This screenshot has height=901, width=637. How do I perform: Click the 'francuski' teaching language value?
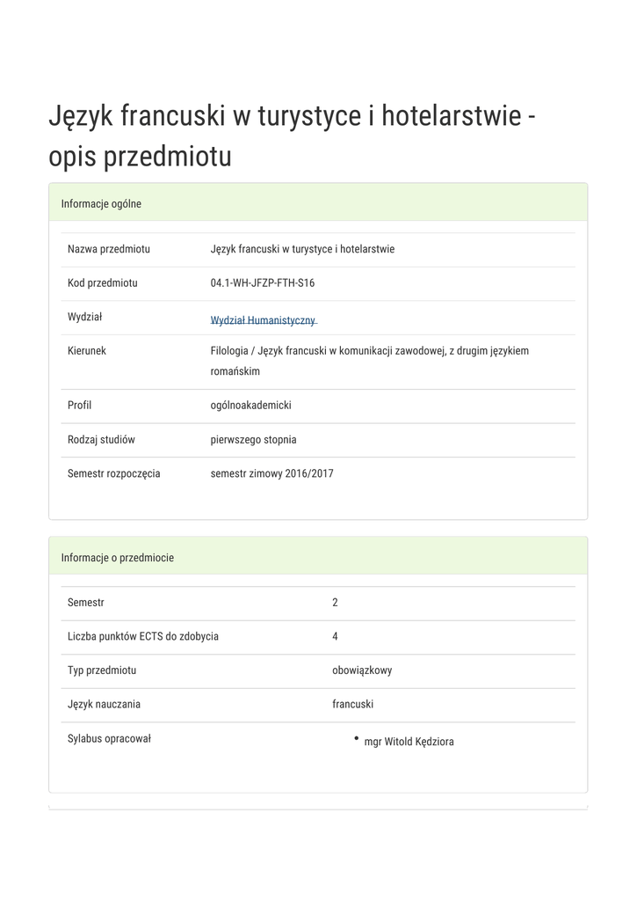click(x=353, y=704)
